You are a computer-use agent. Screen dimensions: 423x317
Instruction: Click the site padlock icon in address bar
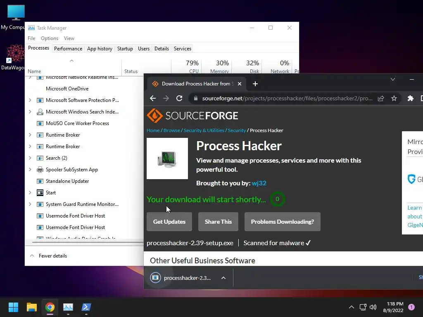coord(195,98)
